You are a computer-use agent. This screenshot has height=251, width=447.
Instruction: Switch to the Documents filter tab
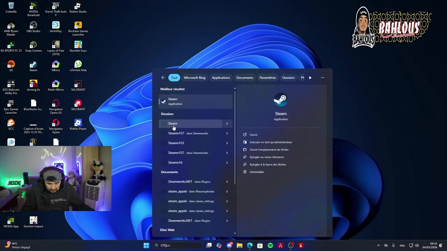(x=244, y=78)
